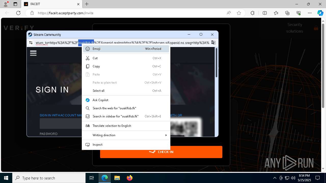Open Browser essentials heart icon
The image size is (326, 183).
coord(299,13)
